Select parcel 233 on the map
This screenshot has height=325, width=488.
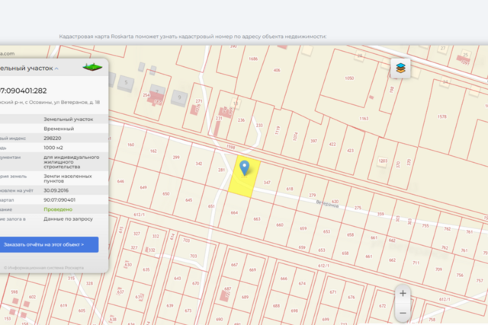(259, 126)
